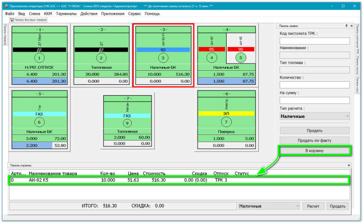Click the Продать button in basket footer
Screen dimensions: 363x223
pos(338,206)
